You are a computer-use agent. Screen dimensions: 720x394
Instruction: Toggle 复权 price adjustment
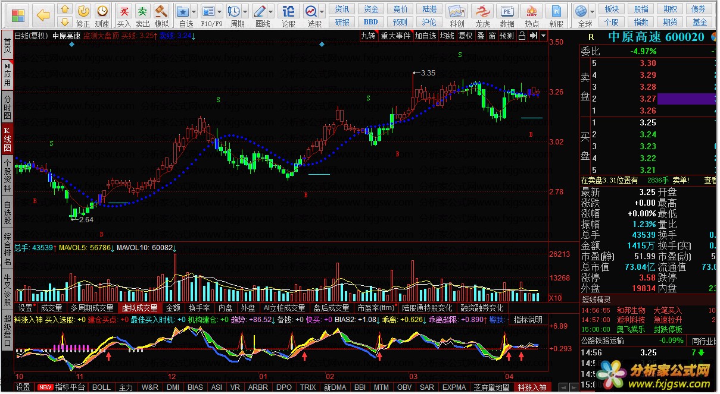click(x=465, y=36)
